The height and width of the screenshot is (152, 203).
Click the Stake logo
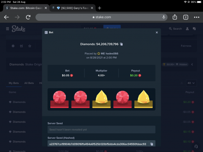point(18,29)
